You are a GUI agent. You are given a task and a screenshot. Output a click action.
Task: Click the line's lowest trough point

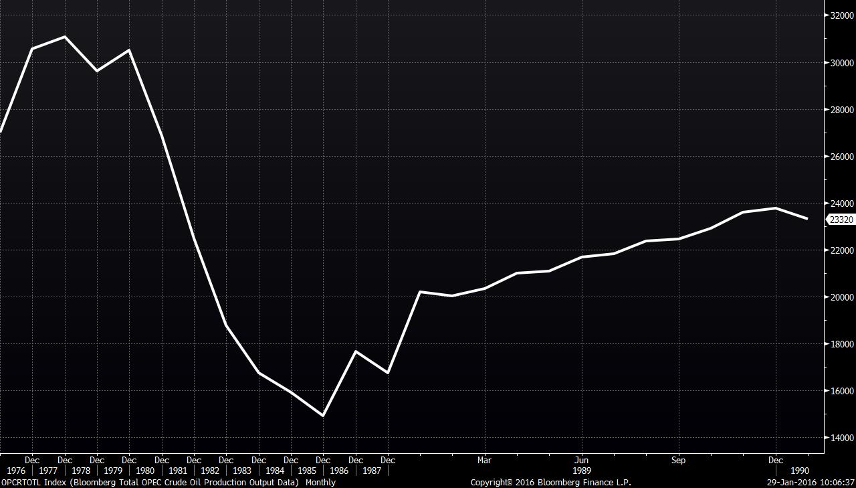coord(323,416)
